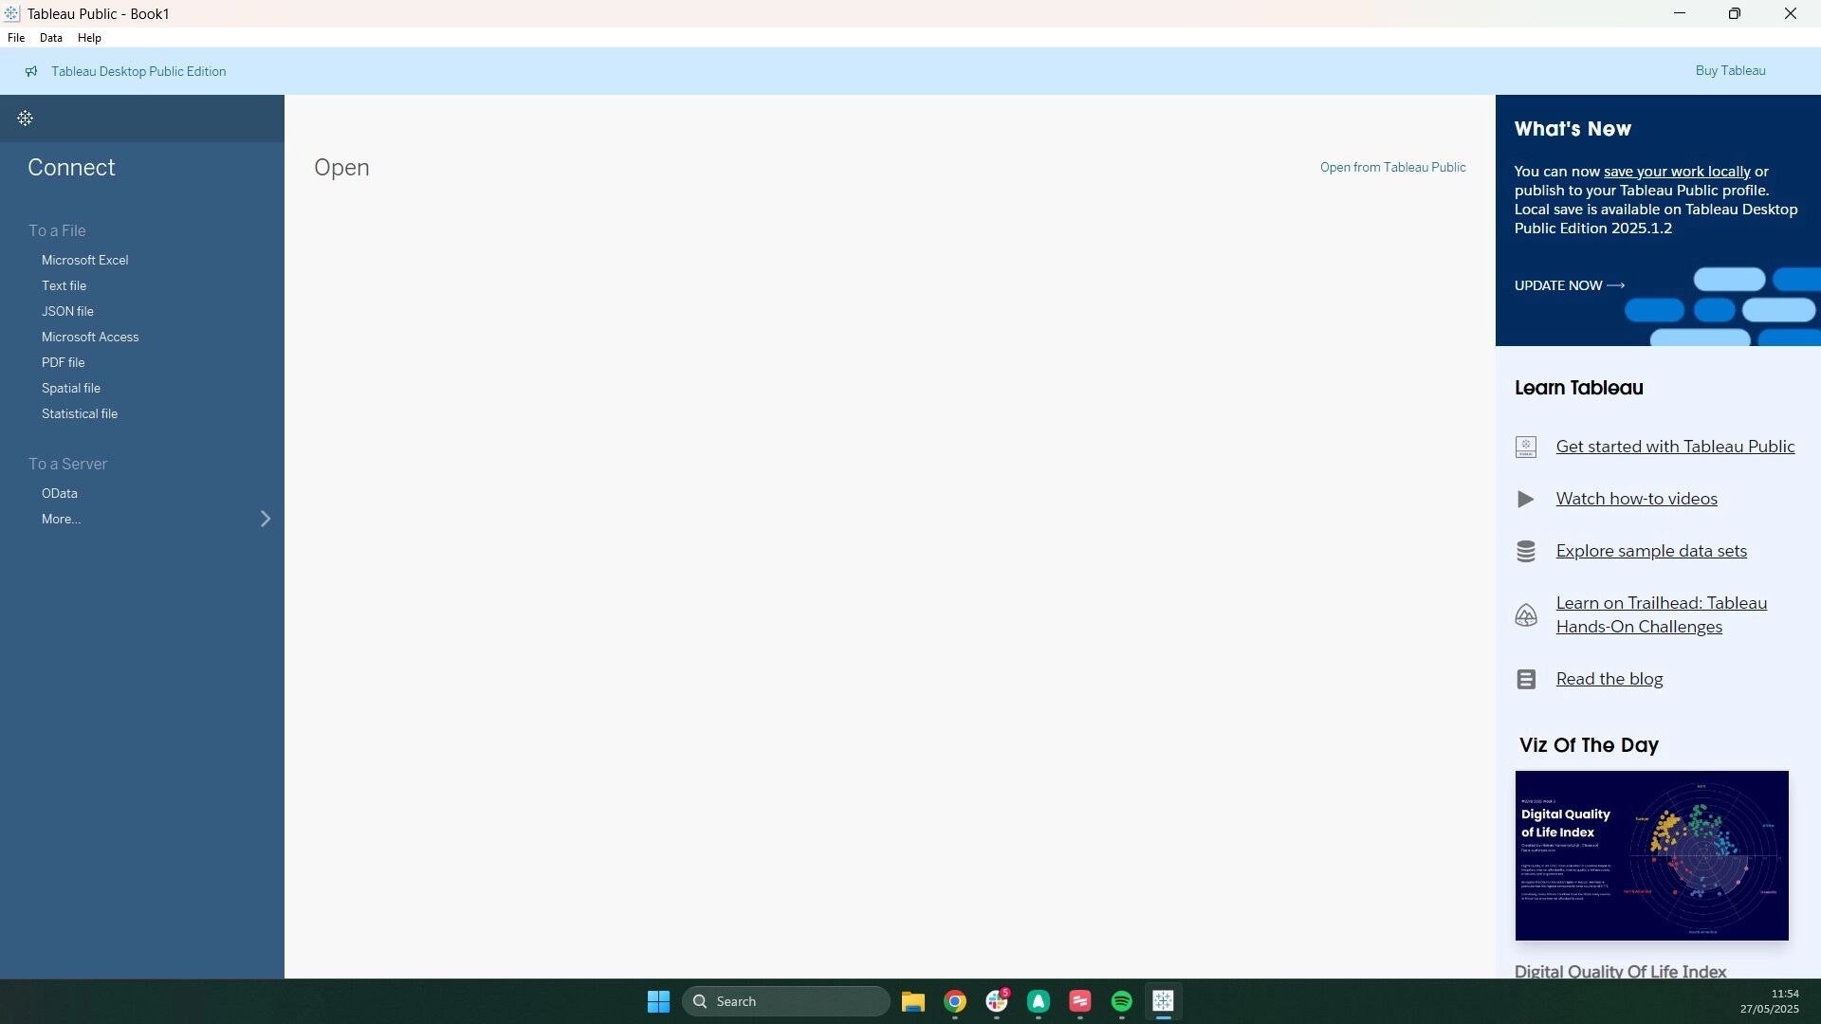
Task: Connect to an OData server
Action: click(60, 493)
